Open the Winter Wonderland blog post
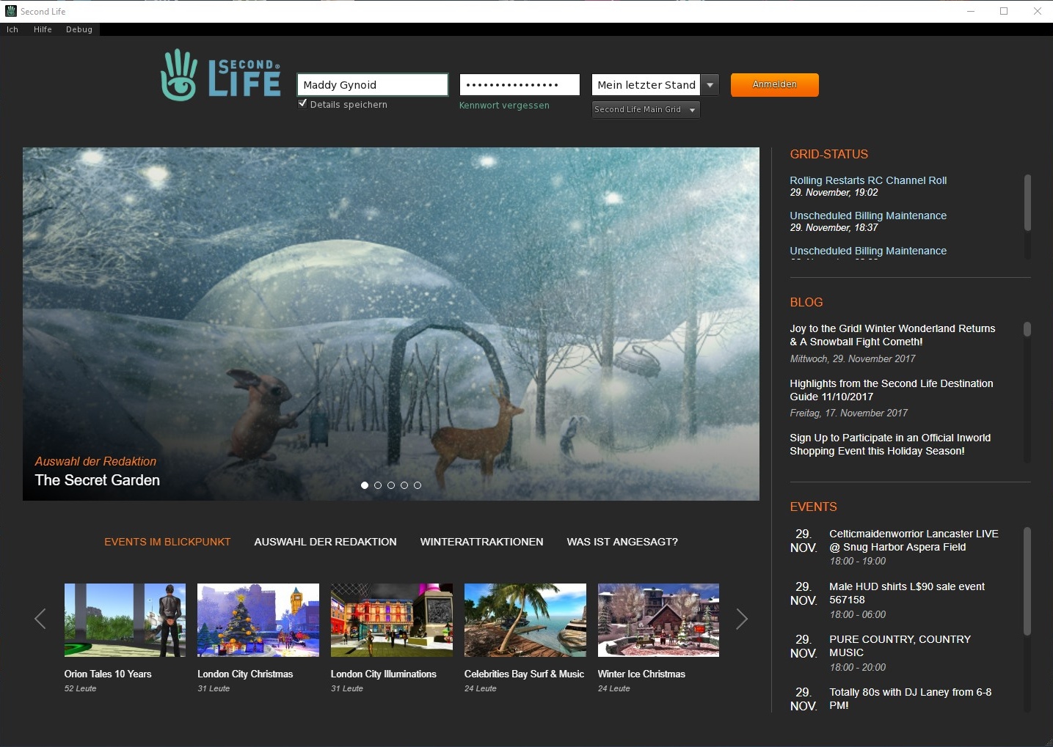The image size is (1053, 747). point(892,335)
